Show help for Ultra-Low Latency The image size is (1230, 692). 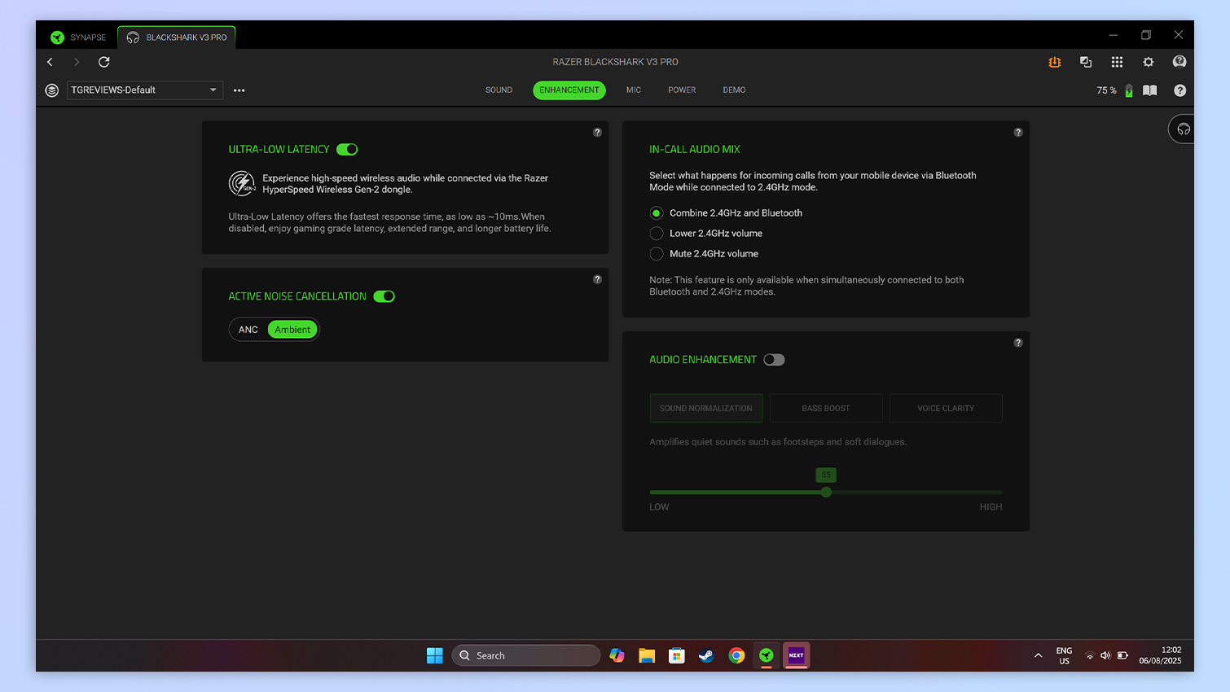(x=597, y=132)
